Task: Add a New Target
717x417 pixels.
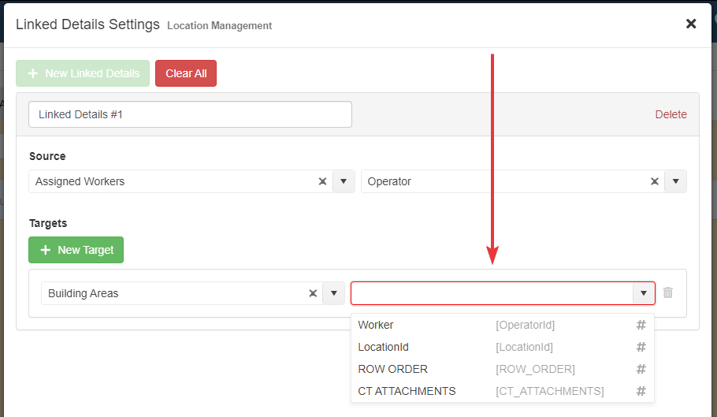Action: 76,250
